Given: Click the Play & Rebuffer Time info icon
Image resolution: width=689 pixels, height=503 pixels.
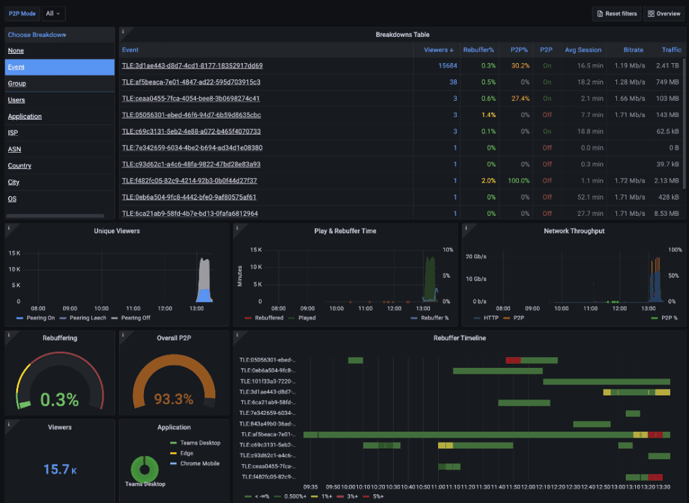Looking at the screenshot, I should coord(238,227).
